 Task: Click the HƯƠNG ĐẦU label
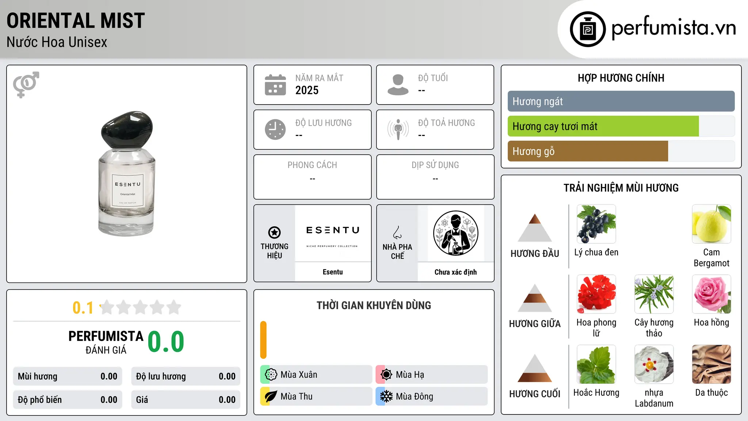[535, 254]
